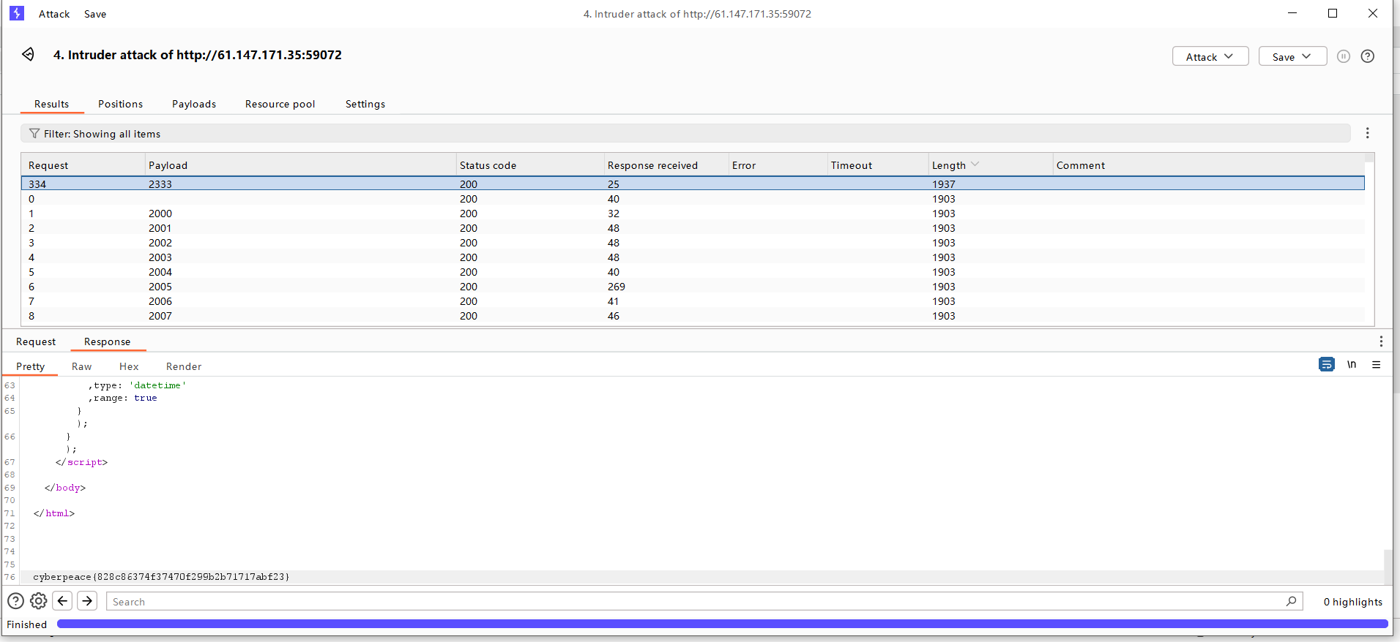Open the message editor hamburger menu
The image size is (1400, 642).
pos(1376,365)
